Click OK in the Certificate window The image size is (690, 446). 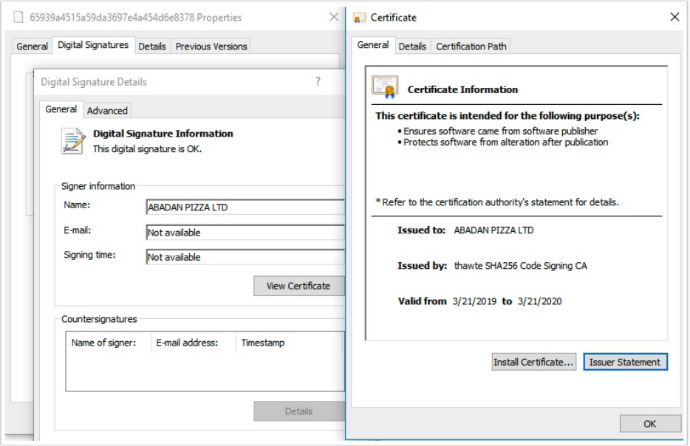pyautogui.click(x=650, y=424)
